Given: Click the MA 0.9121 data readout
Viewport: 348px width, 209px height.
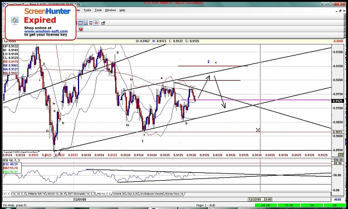Looking at the screenshot, I should tap(11, 69).
